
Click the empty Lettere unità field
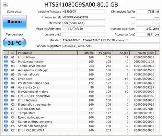coord(84,34)
